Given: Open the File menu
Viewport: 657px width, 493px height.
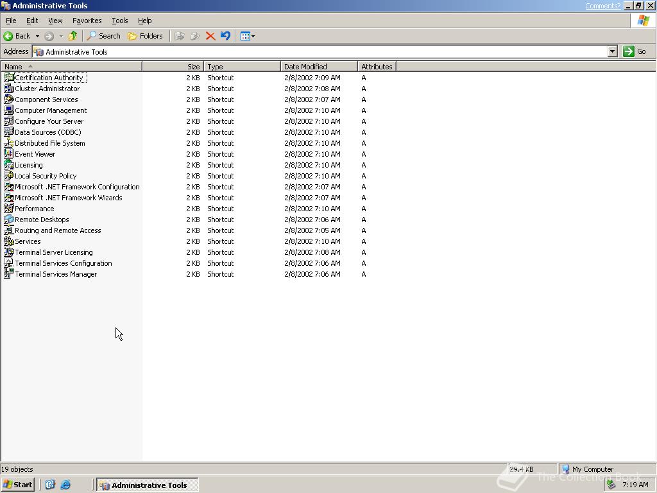Looking at the screenshot, I should (x=11, y=21).
